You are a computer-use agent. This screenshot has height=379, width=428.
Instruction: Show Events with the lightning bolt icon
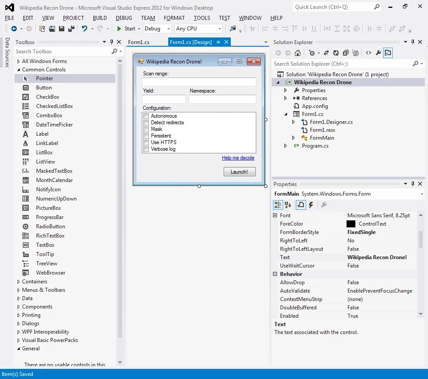pos(311,204)
